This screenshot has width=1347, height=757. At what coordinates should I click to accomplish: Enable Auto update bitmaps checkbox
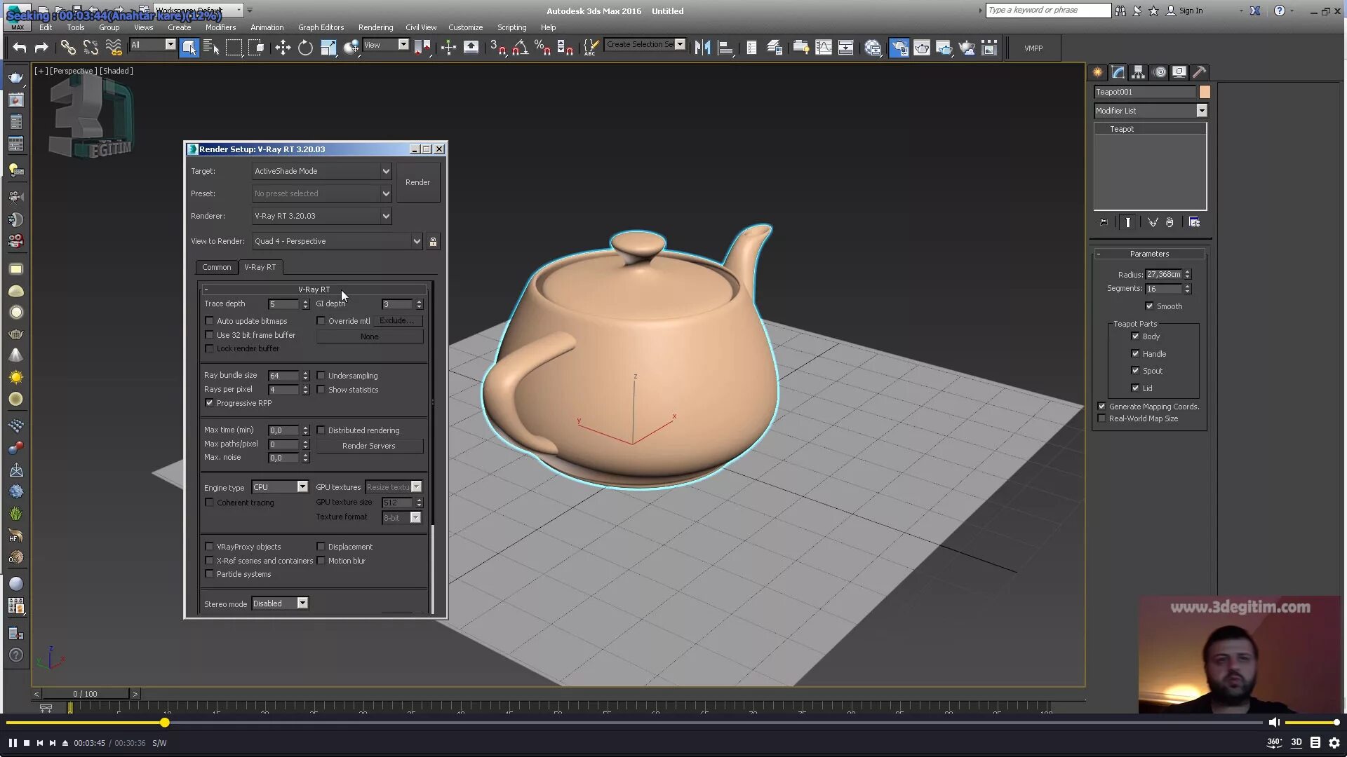pyautogui.click(x=209, y=321)
